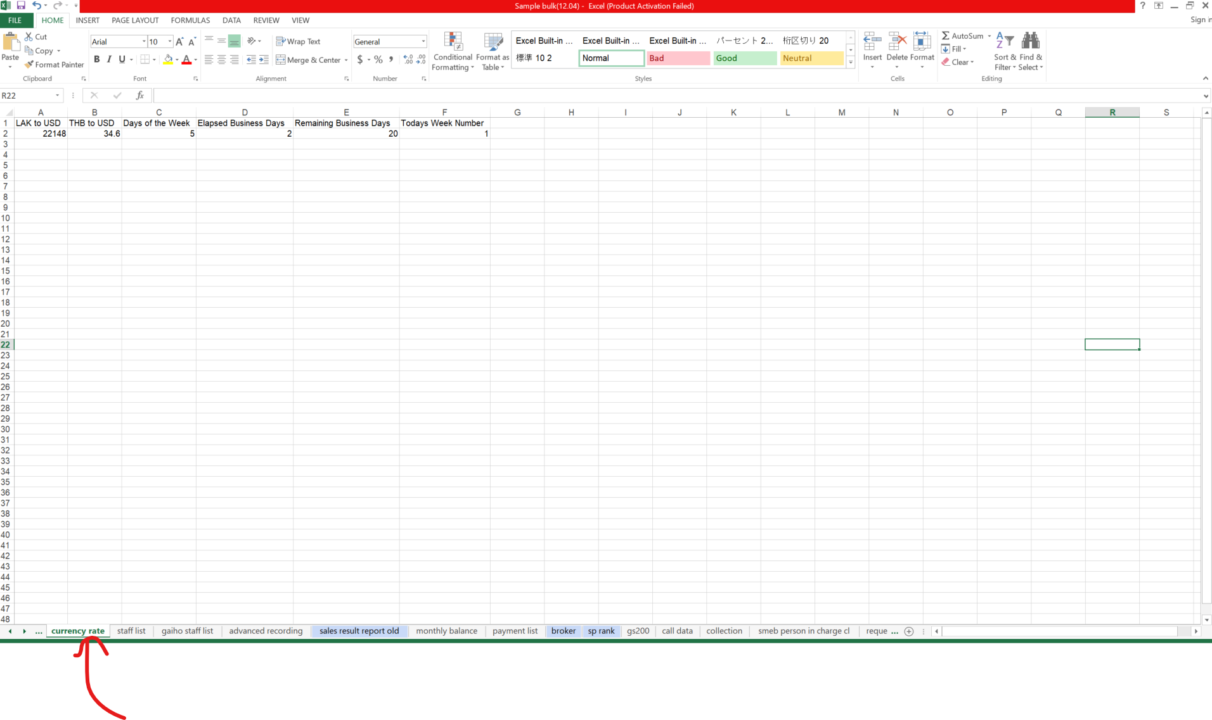Toggle bottom align button
The width and height of the screenshot is (1212, 720).
click(x=234, y=41)
